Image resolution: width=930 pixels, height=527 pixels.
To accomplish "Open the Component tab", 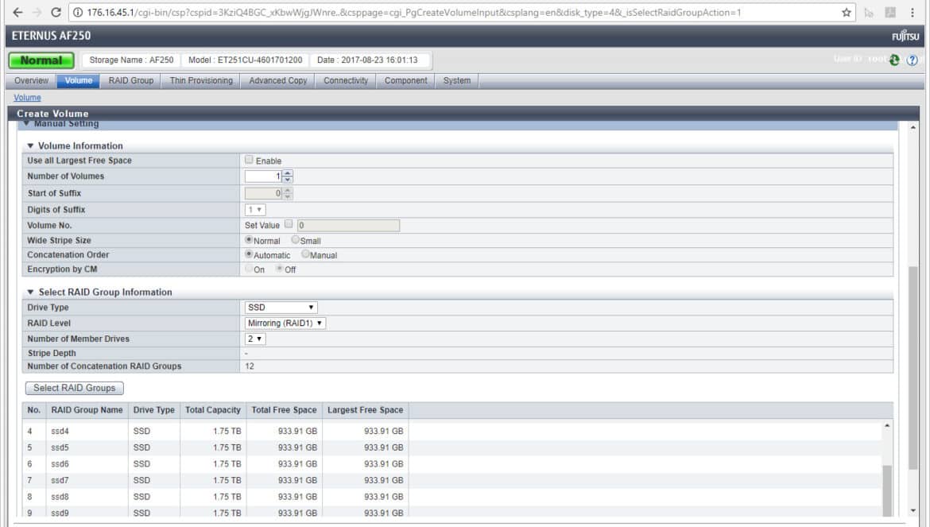I will click(x=405, y=80).
